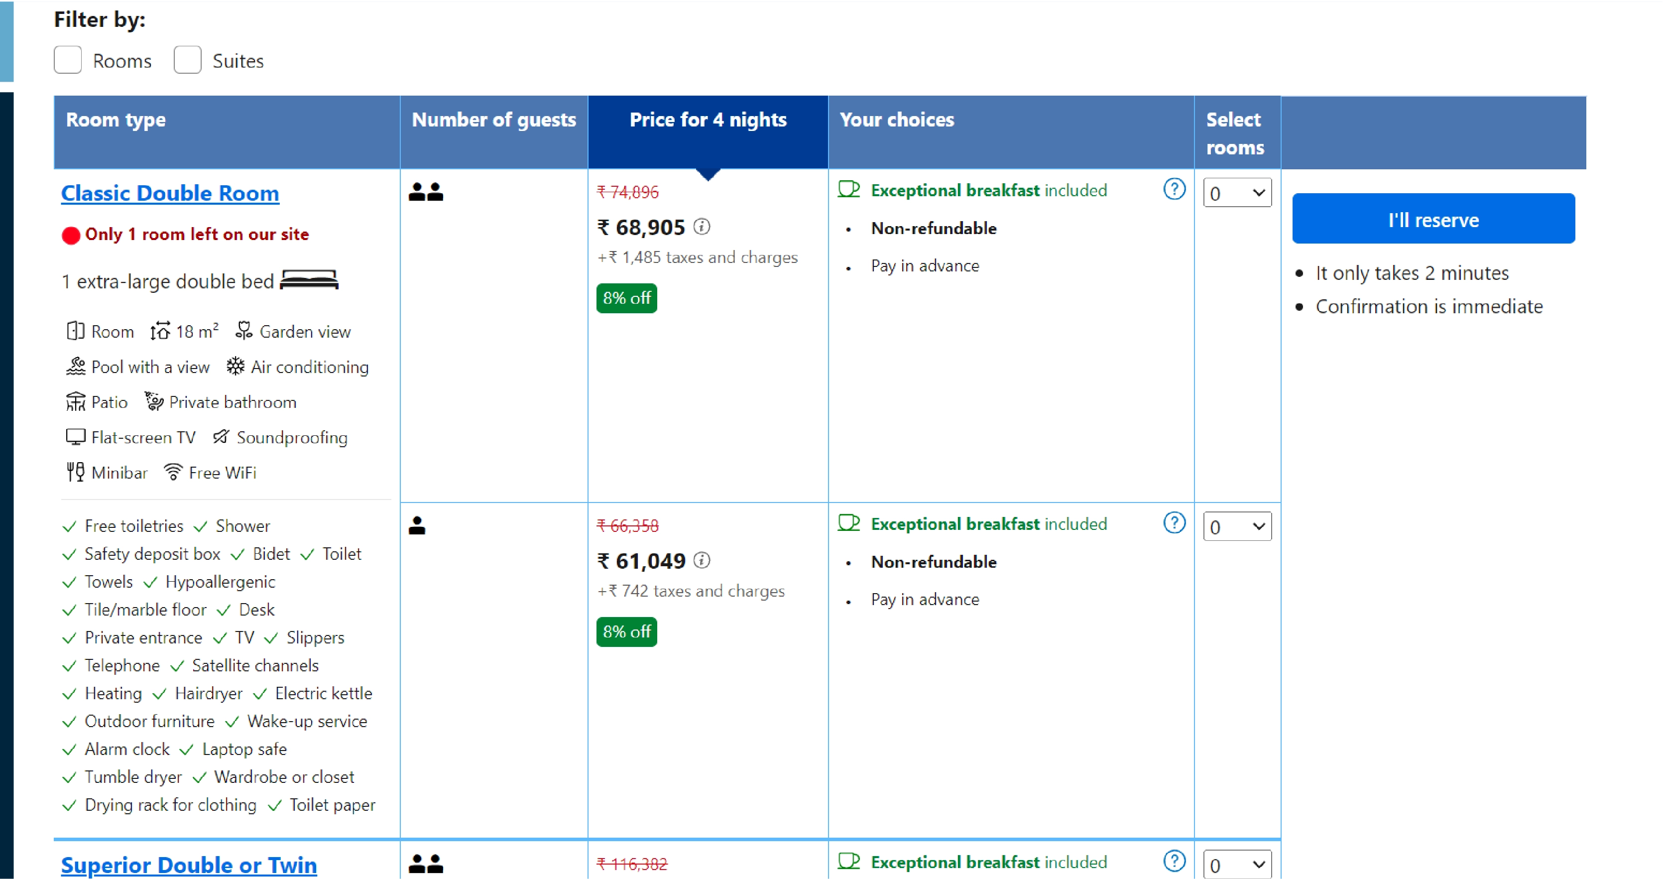This screenshot has width=1663, height=879.
Task: Open room count dropdown for Superior Double row
Action: [1237, 865]
